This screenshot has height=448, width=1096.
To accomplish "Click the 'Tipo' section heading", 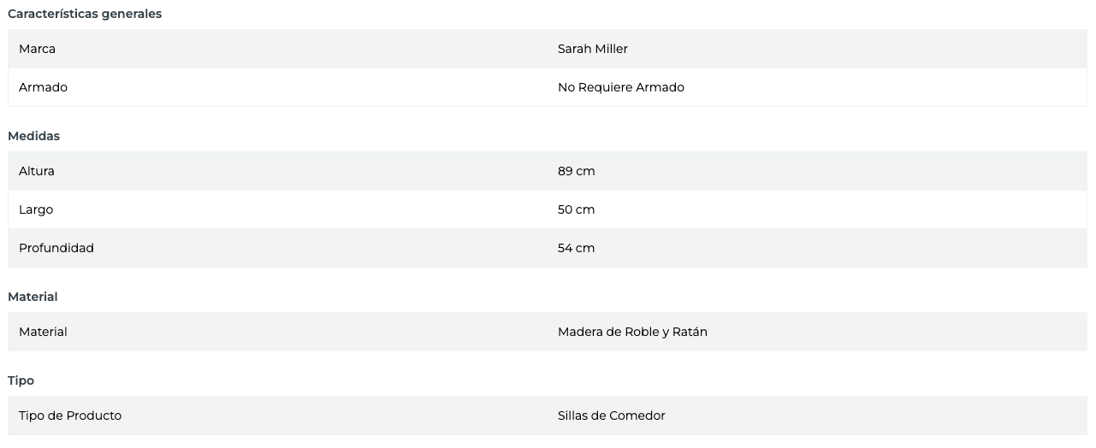I will pyautogui.click(x=21, y=380).
